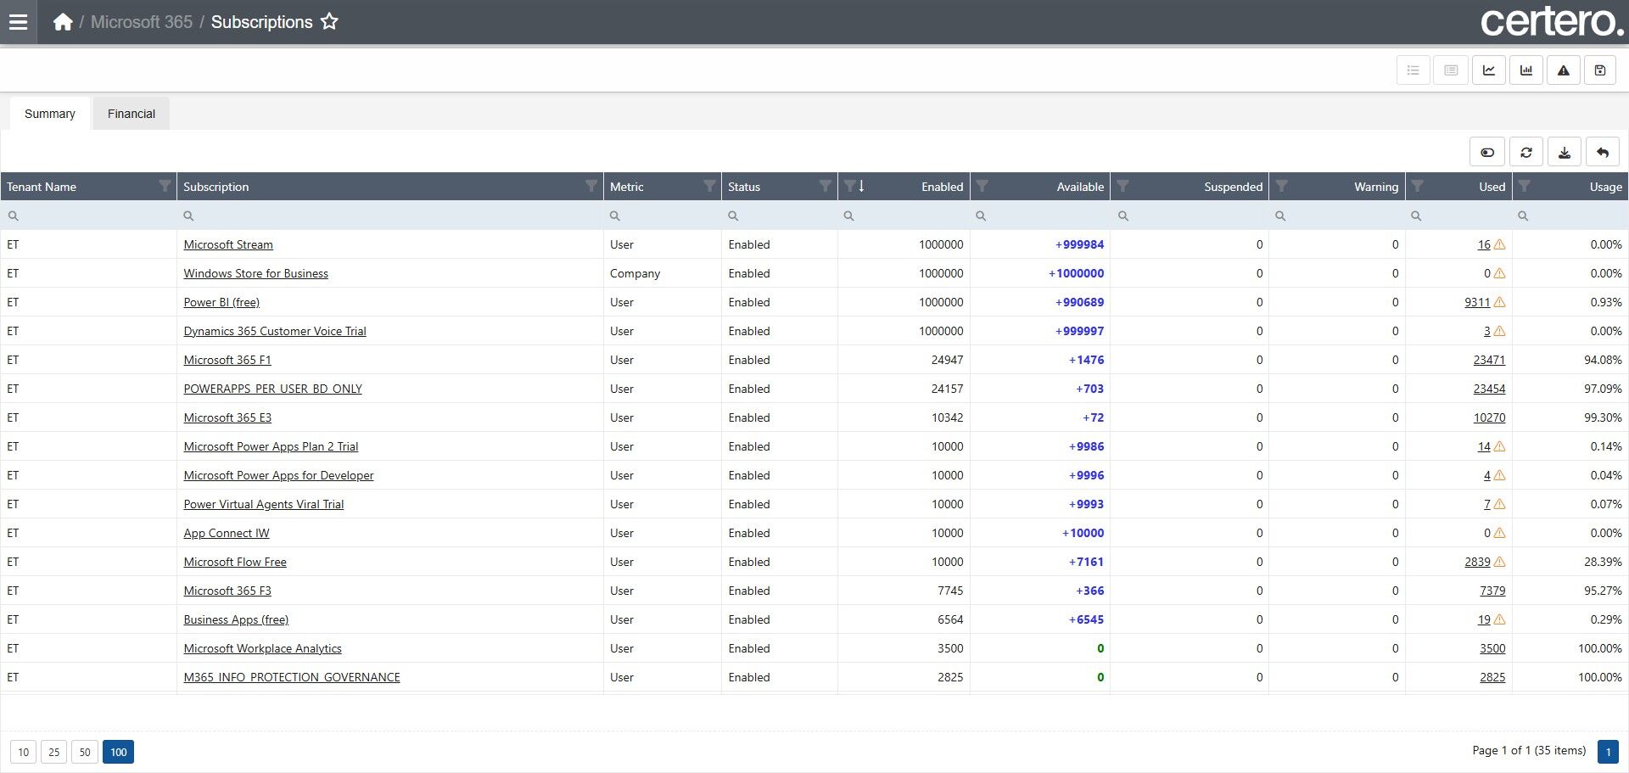Open the bar chart view
The width and height of the screenshot is (1629, 773).
coord(1526,70)
